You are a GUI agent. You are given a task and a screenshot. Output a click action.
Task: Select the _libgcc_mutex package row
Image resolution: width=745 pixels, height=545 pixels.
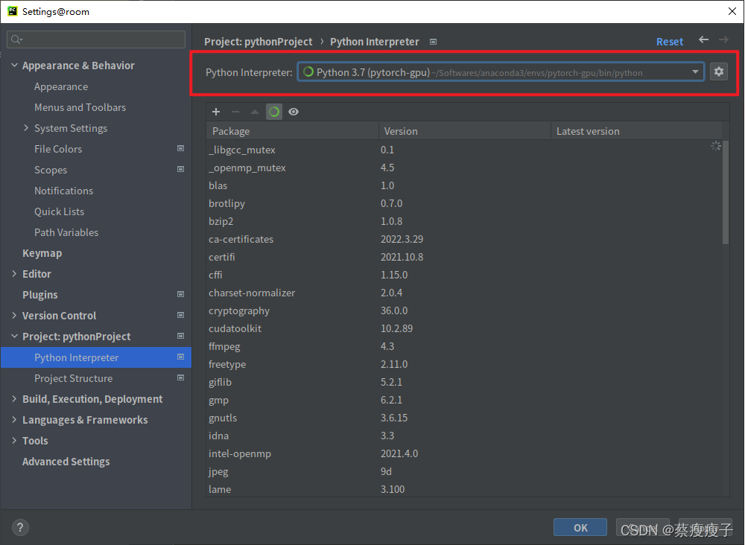coord(463,150)
